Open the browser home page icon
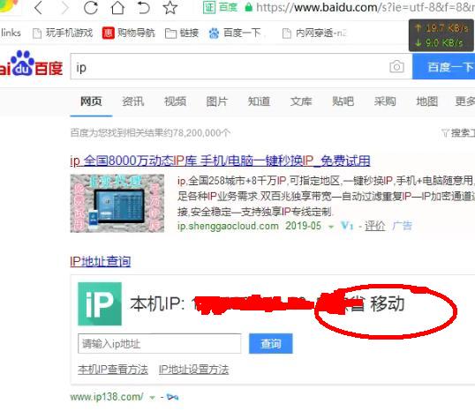This screenshot has width=475, height=411. 117,8
